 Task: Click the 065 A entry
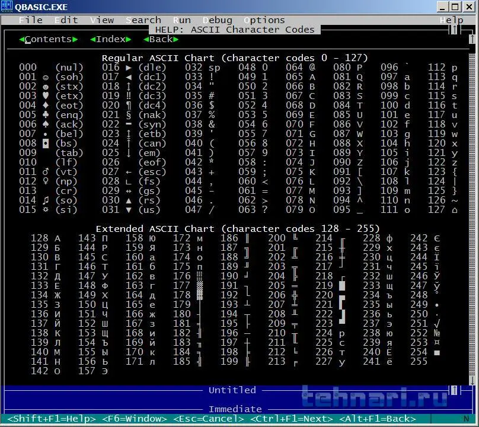tap(301, 77)
